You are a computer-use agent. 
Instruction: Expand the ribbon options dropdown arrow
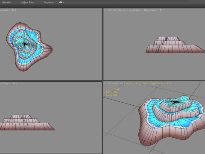63,3
